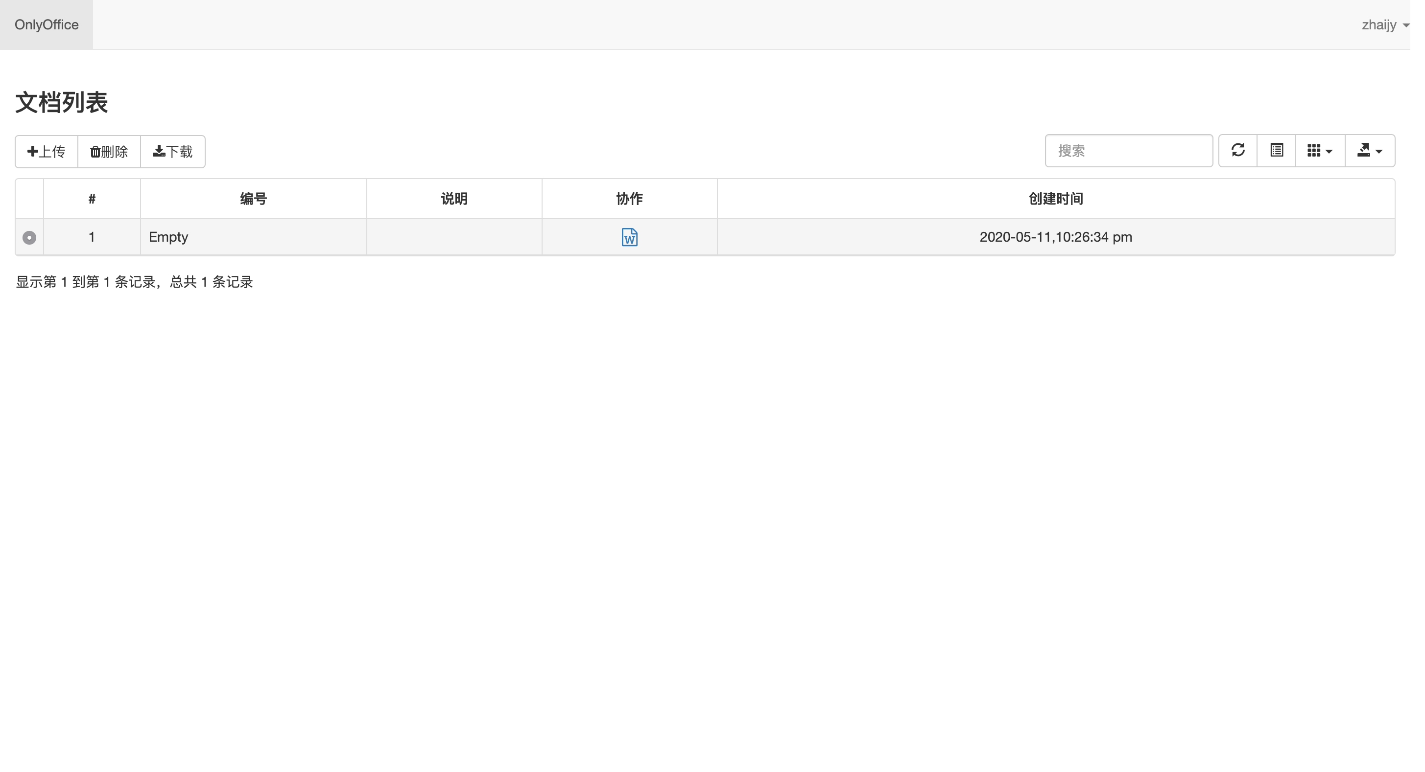
Task: Toggle the card/detail view icon
Action: point(1277,150)
